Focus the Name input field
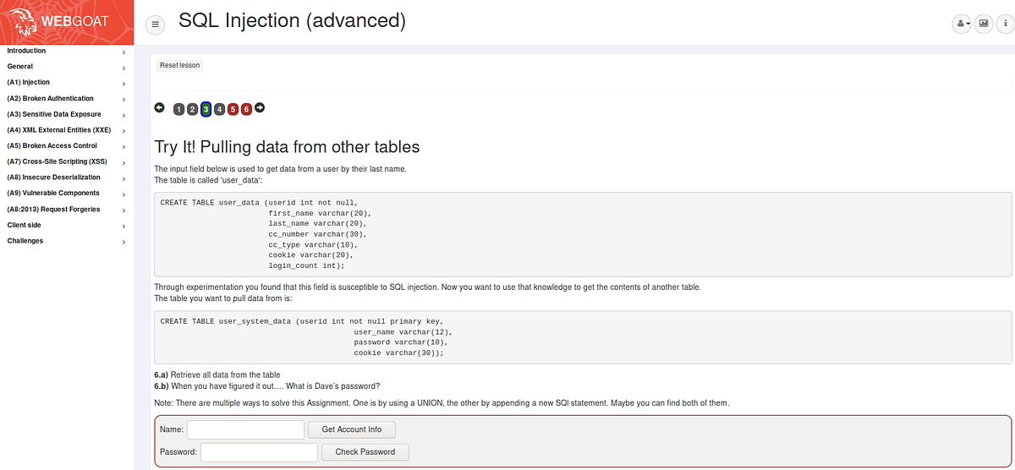This screenshot has width=1015, height=470. tap(245, 429)
